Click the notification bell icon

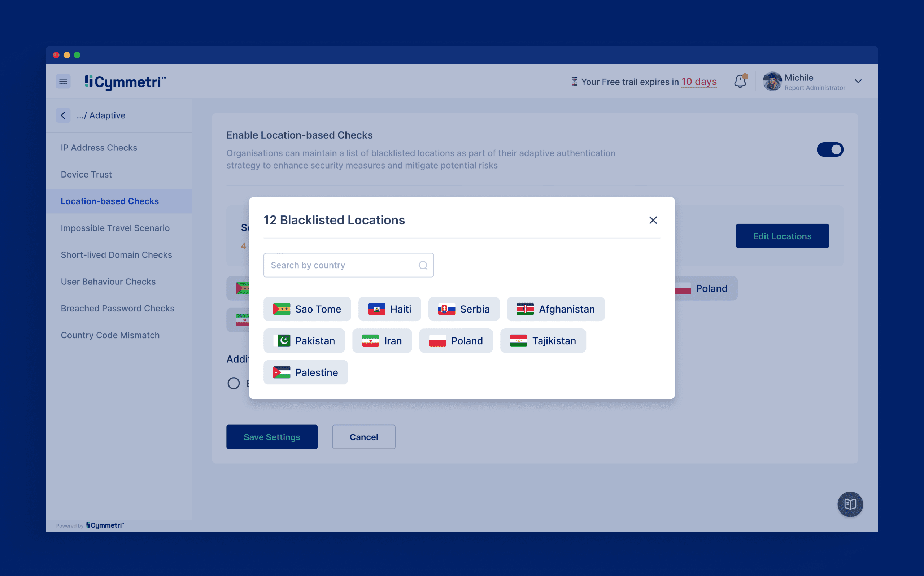point(740,82)
